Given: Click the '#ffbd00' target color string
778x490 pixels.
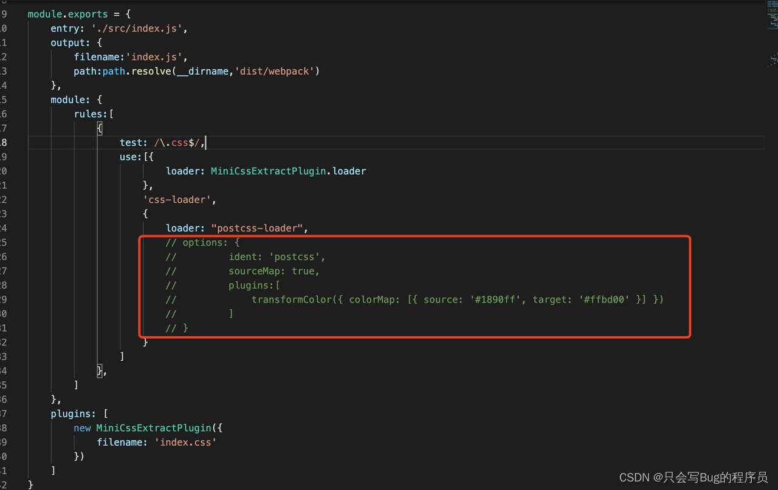Looking at the screenshot, I should [604, 299].
